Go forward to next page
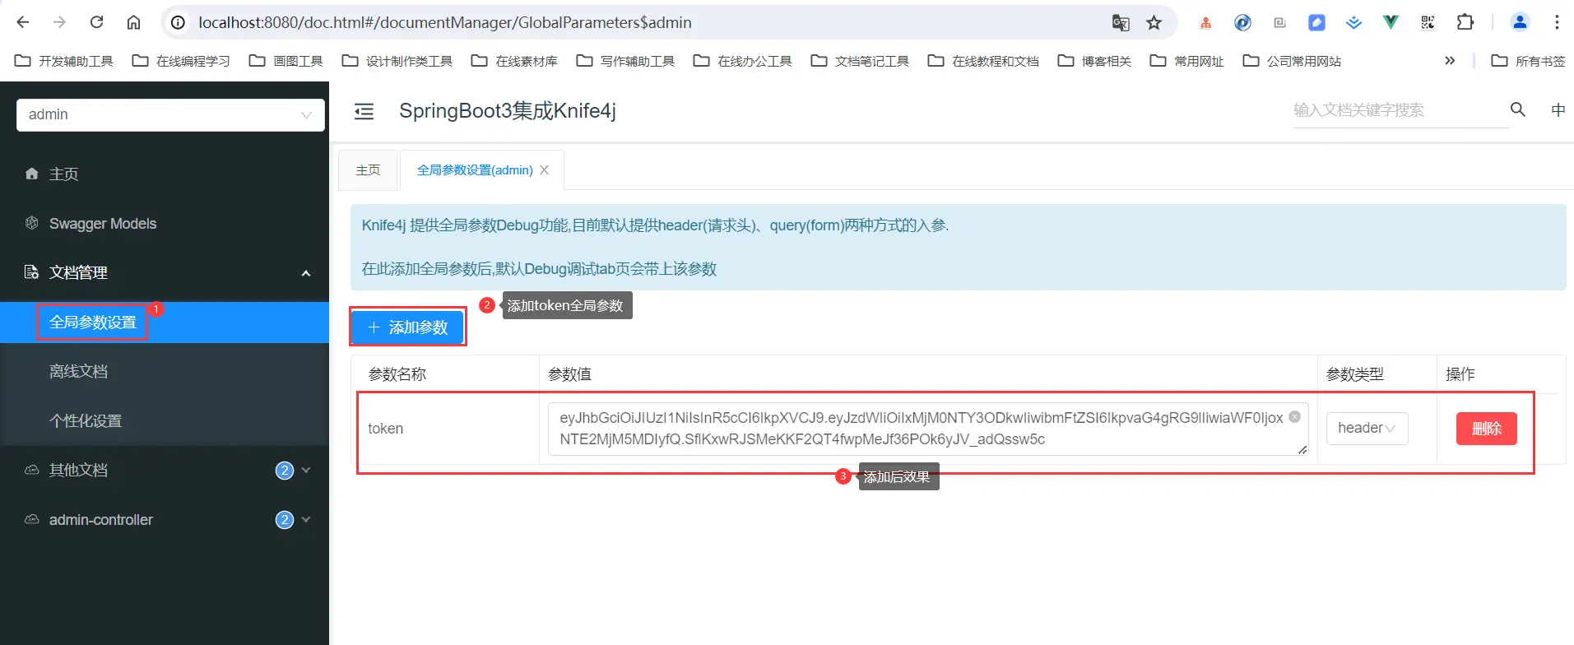 click(59, 22)
